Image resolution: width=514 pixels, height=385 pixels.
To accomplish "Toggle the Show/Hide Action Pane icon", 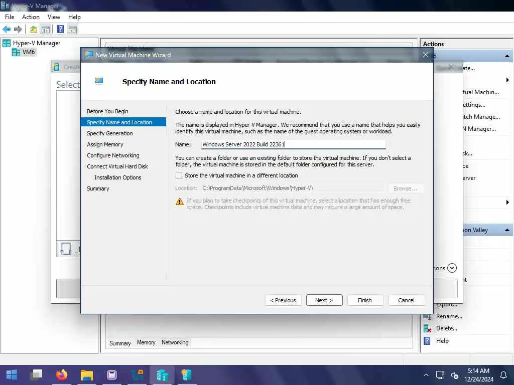I will pos(73,30).
